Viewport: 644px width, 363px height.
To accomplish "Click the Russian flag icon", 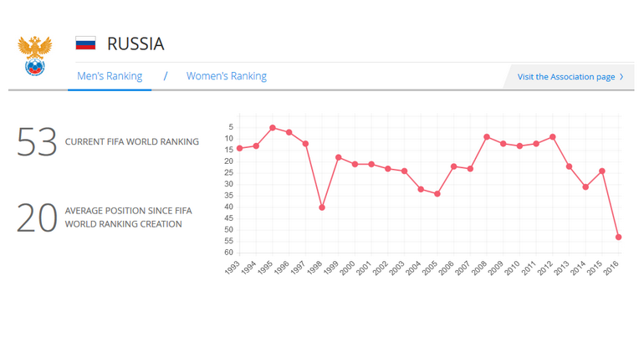I will 85,43.
